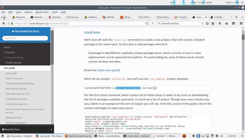Click the Search docs input field

click(x=25, y=38)
